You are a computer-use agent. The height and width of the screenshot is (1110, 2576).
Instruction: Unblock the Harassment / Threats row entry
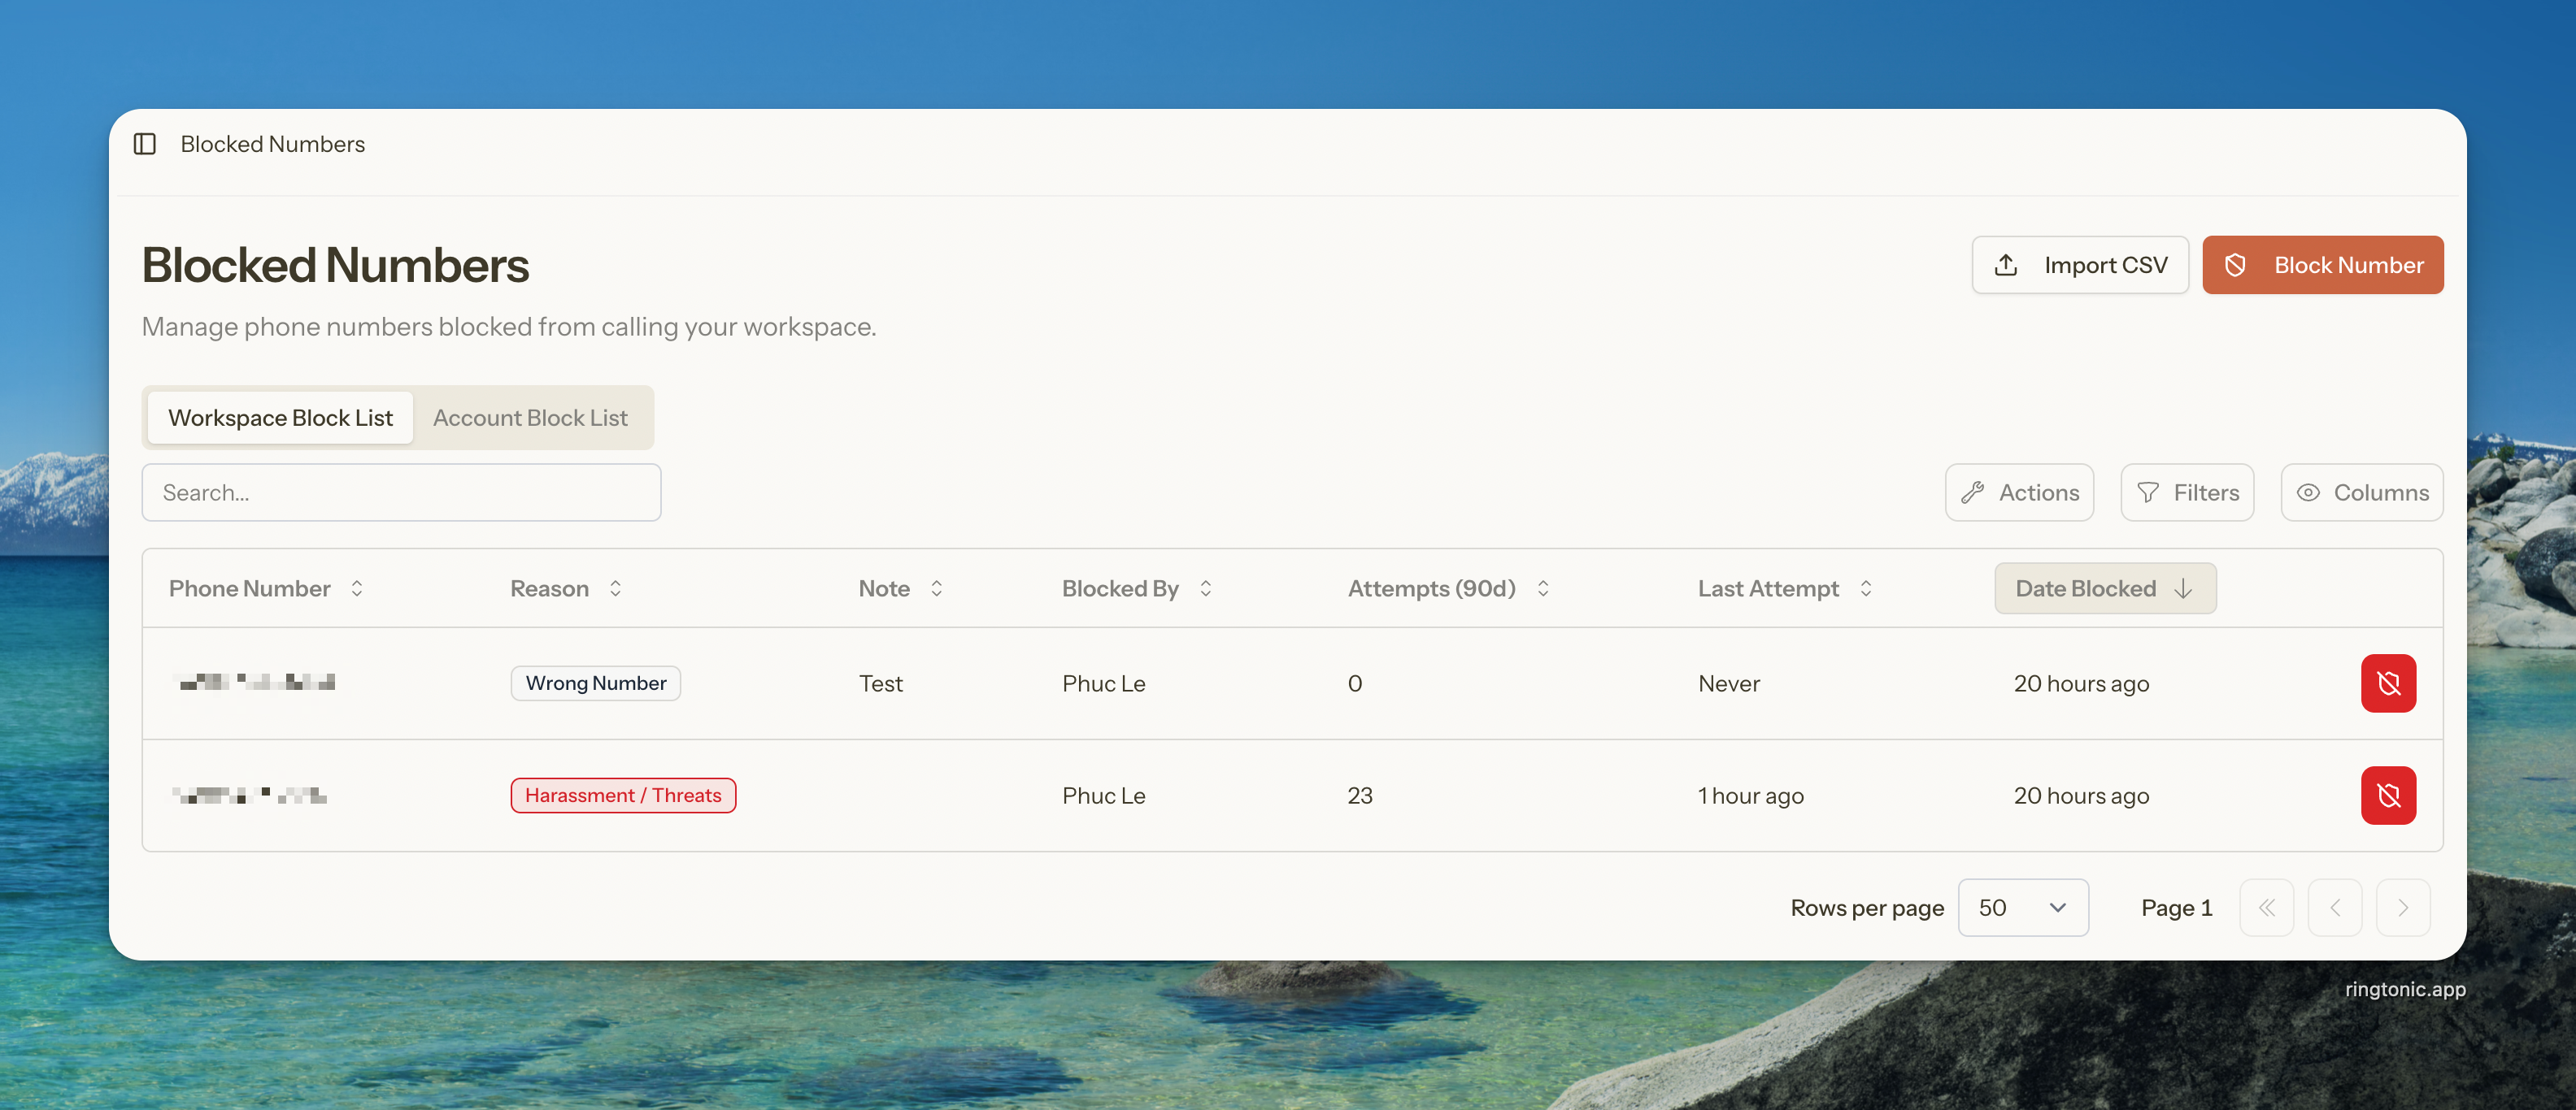coord(2387,796)
